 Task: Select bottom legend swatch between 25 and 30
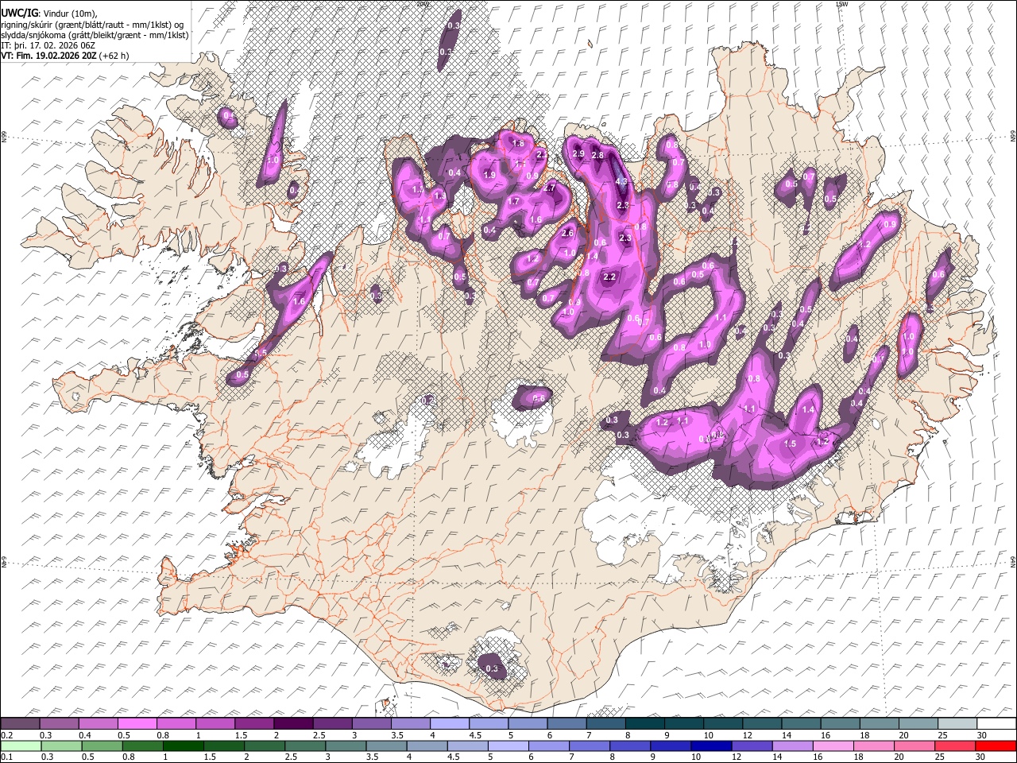pyautogui.click(x=954, y=746)
